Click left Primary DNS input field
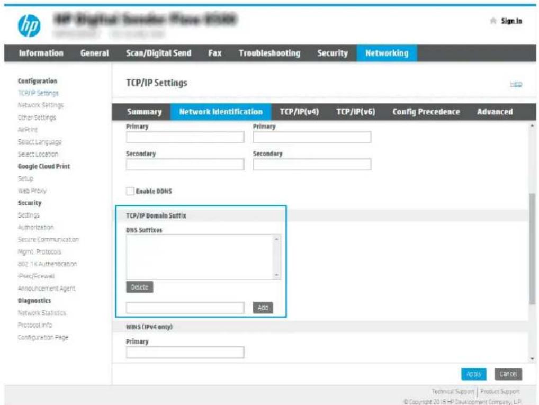This screenshot has width=539, height=405. (x=185, y=137)
